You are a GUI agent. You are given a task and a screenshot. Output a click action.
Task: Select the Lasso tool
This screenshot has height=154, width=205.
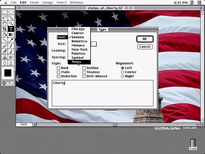click(x=5, y=18)
